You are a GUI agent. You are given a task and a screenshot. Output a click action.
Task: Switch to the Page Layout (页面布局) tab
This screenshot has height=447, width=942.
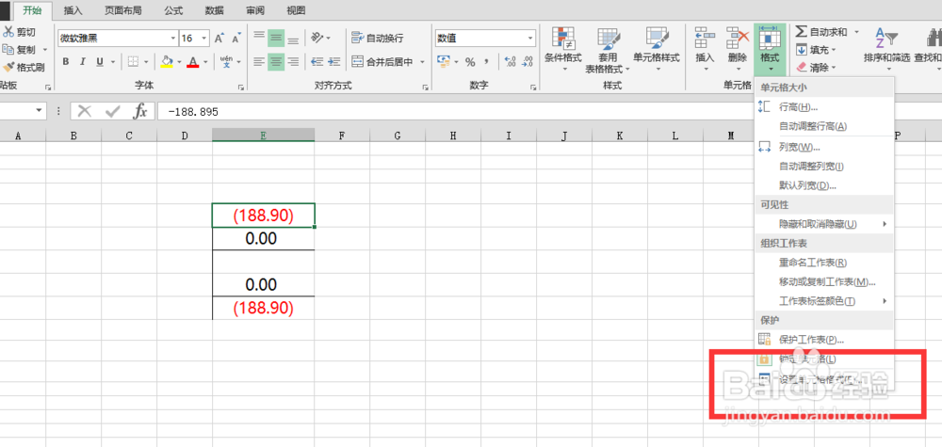tap(122, 10)
